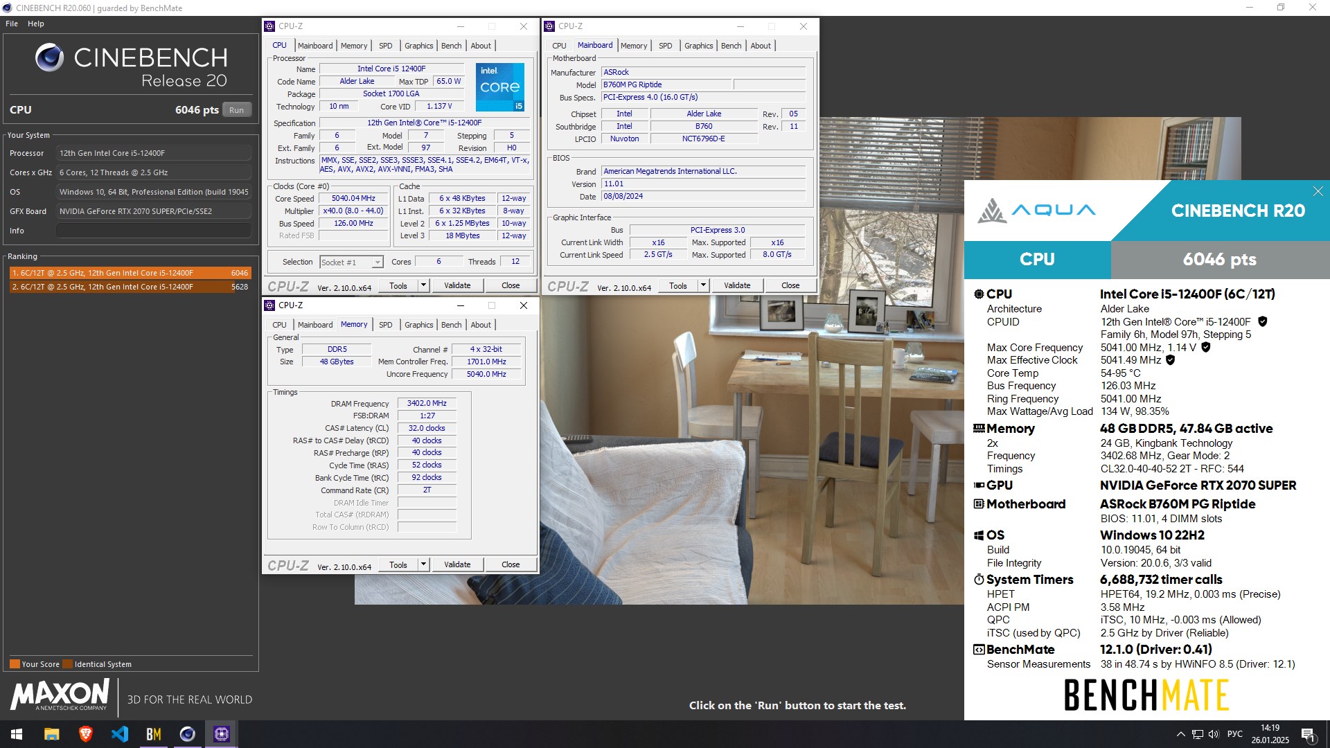1330x748 pixels.
Task: Click the Max Effective Clock shield icon
Action: click(1170, 360)
